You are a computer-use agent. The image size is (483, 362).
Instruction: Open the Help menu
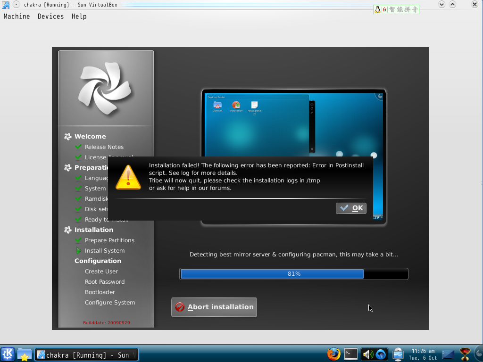[x=79, y=16]
